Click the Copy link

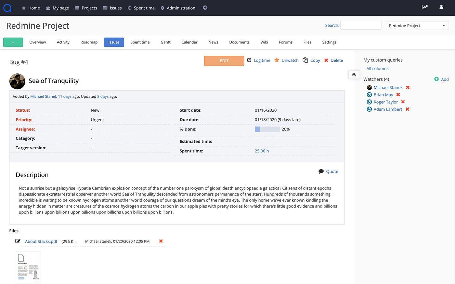click(x=315, y=60)
